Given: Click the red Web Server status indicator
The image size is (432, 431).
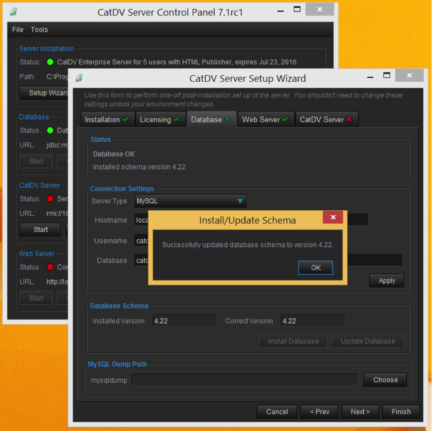Looking at the screenshot, I should tap(50, 267).
